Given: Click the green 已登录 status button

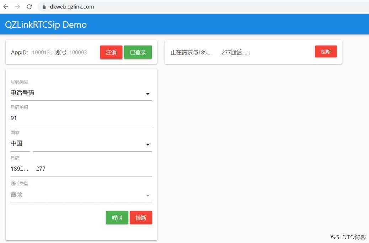Looking at the screenshot, I should (138, 52).
